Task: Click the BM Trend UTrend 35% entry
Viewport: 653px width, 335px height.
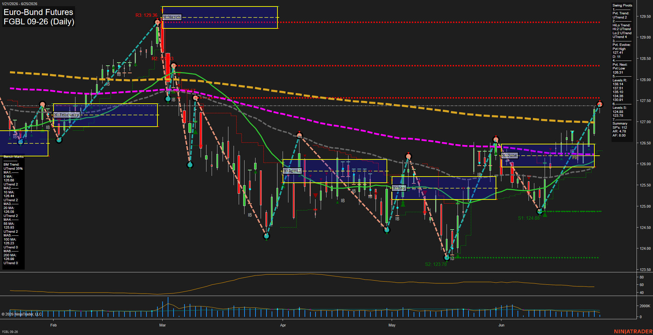Action: pos(13,167)
